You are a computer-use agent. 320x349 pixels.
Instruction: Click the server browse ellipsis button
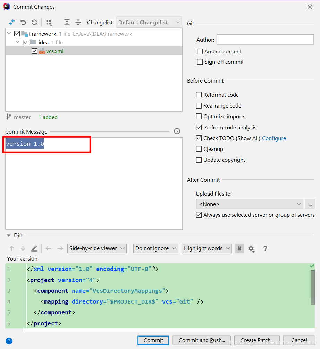pos(310,204)
